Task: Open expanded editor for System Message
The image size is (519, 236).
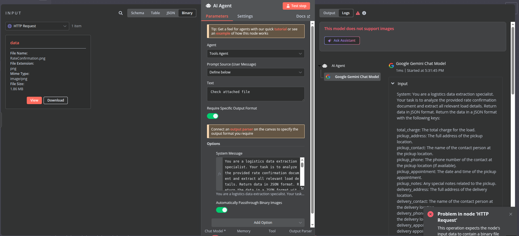Action: click(302, 188)
